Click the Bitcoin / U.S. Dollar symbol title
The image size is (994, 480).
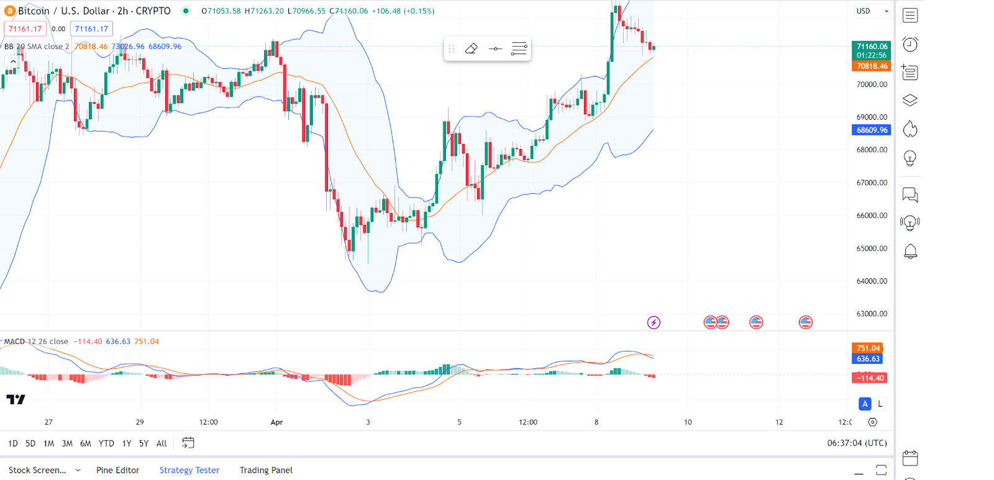pyautogui.click(x=94, y=11)
